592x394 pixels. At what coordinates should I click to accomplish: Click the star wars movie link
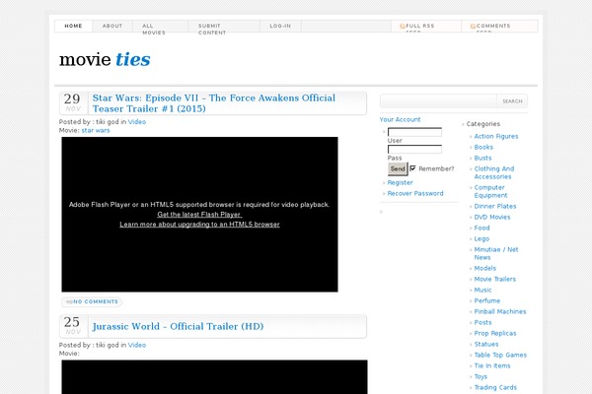pos(96,130)
